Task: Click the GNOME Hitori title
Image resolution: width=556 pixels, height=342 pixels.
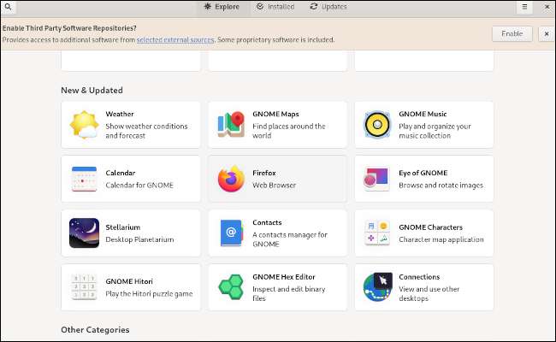Action: [129, 281]
